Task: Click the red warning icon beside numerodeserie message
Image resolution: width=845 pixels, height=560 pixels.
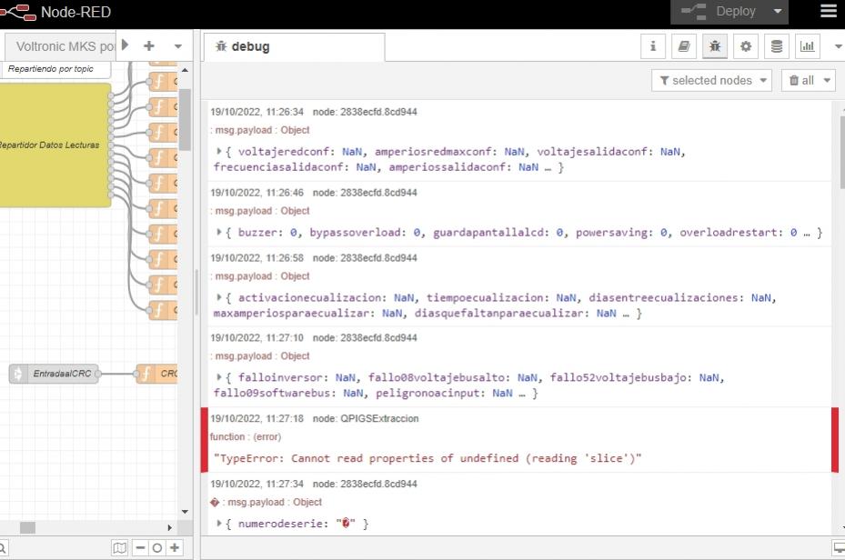Action: pyautogui.click(x=215, y=503)
